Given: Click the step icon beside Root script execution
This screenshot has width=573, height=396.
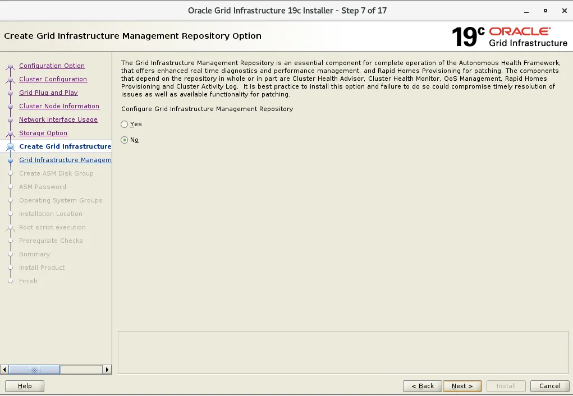Looking at the screenshot, I should [10, 227].
